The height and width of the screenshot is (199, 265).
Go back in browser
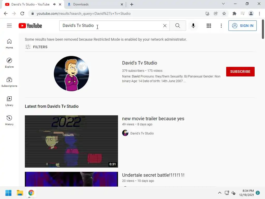tap(6, 13)
